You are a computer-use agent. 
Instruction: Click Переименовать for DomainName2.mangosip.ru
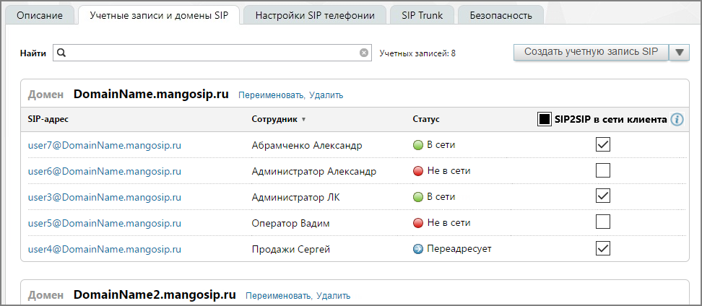(279, 296)
